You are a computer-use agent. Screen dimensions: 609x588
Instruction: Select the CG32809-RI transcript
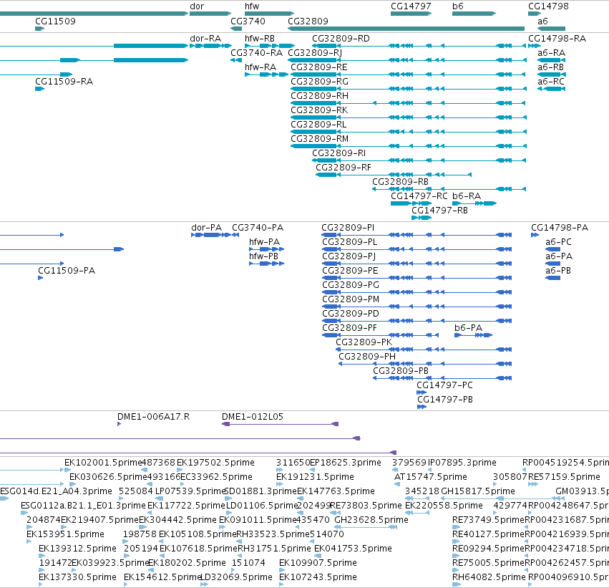point(338,153)
